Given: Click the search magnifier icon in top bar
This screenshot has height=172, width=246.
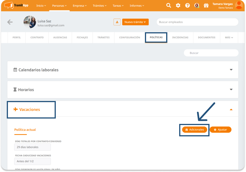Looking at the screenshot, I should 168,5.
